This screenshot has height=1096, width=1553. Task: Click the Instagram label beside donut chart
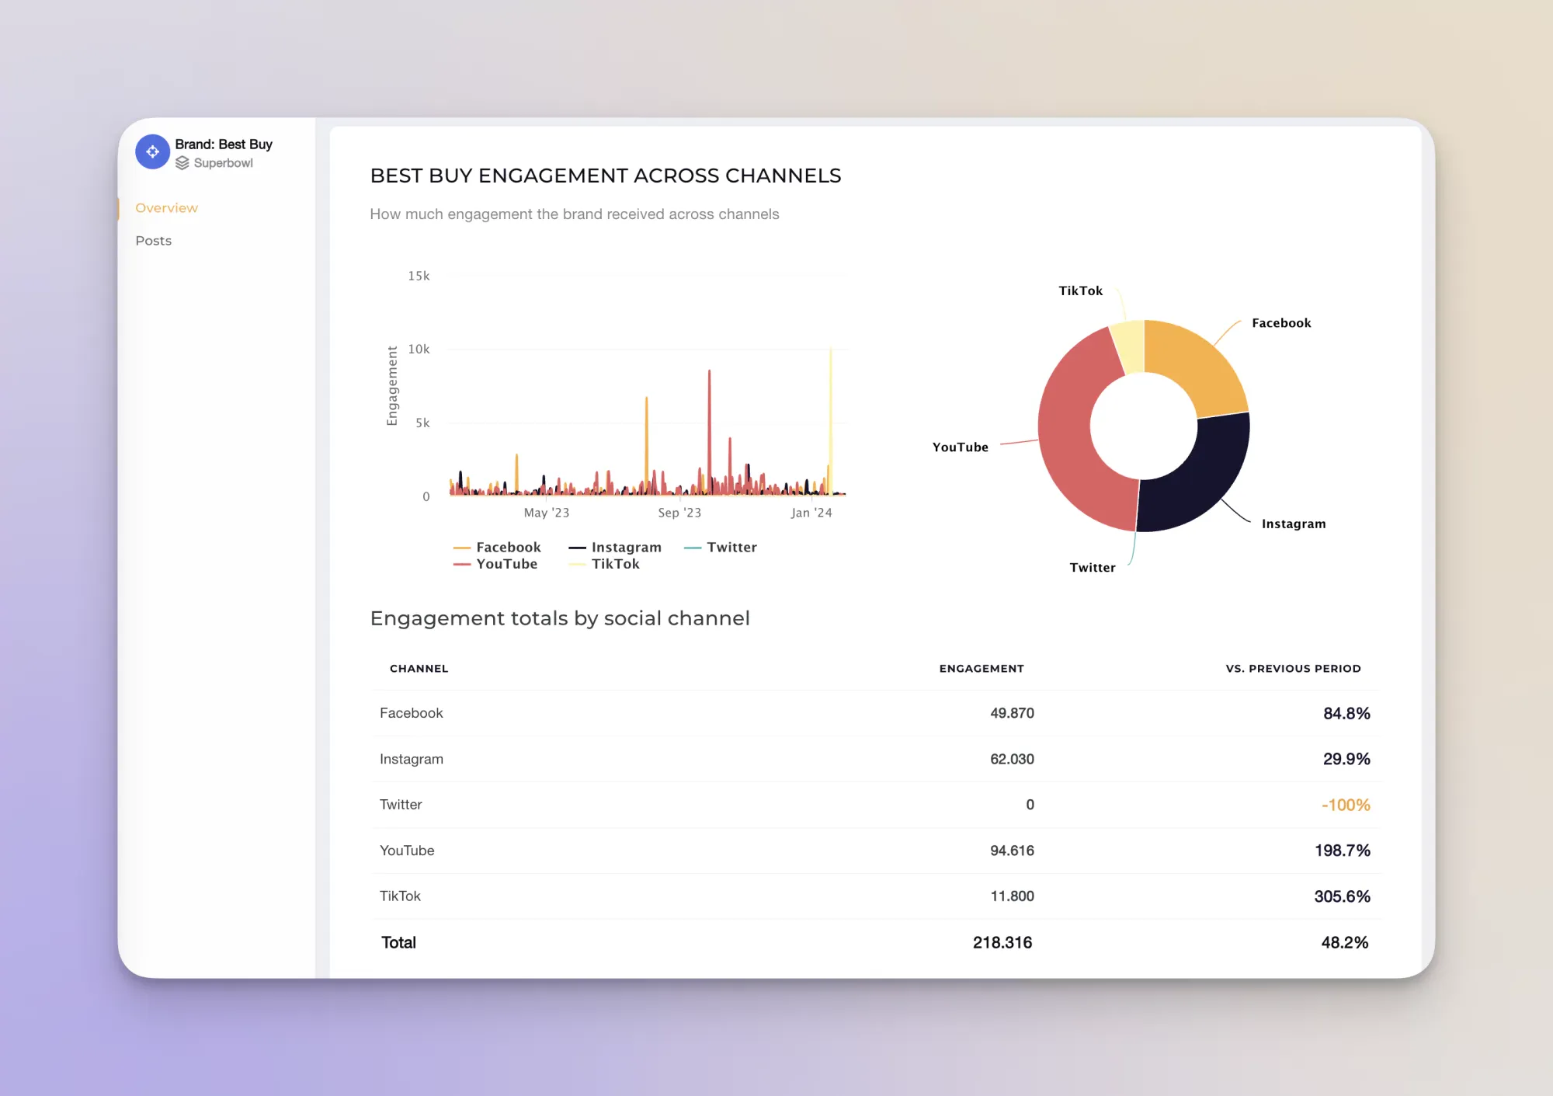[1294, 524]
